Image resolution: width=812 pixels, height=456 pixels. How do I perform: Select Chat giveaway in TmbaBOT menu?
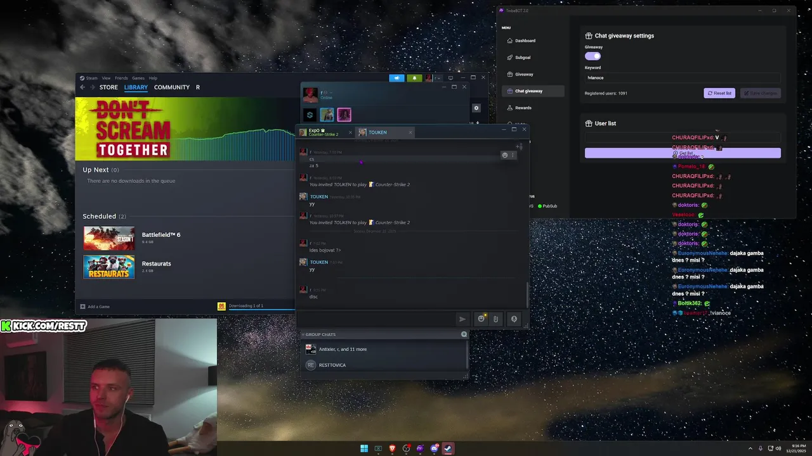click(x=532, y=91)
